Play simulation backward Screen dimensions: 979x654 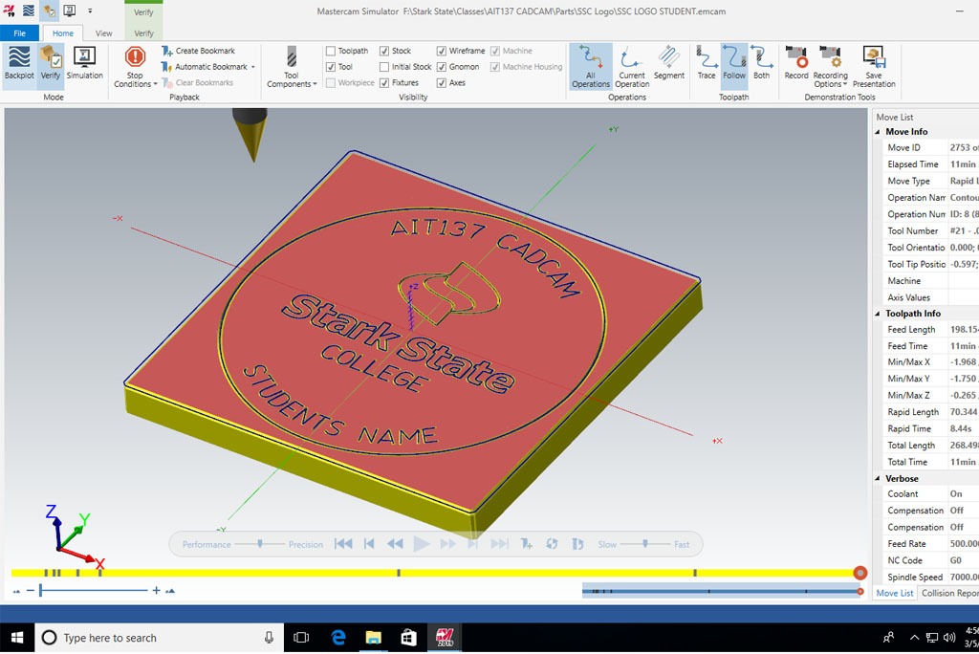coord(395,544)
